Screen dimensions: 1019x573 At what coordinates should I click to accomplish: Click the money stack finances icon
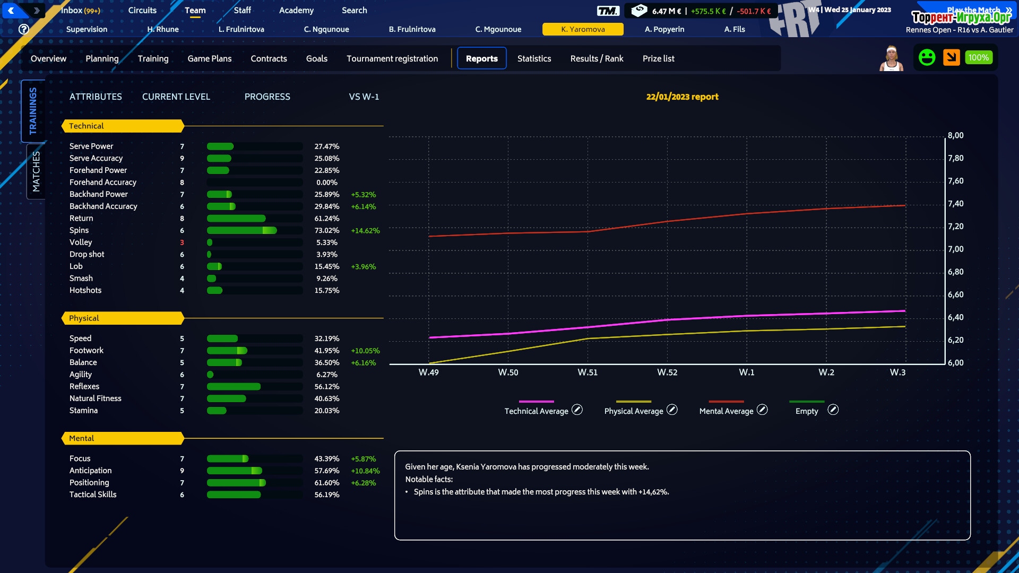point(639,10)
